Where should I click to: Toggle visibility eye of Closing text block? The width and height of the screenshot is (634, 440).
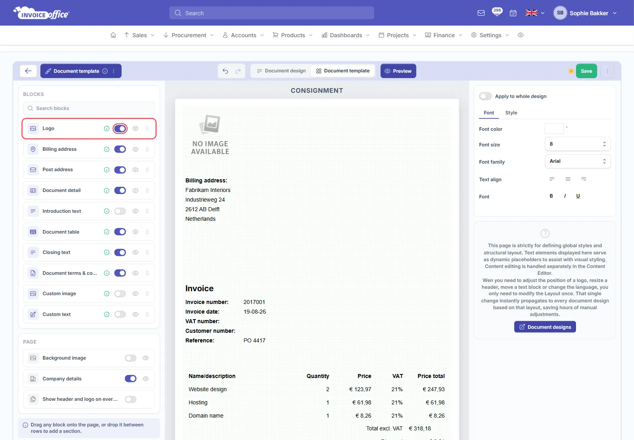136,252
